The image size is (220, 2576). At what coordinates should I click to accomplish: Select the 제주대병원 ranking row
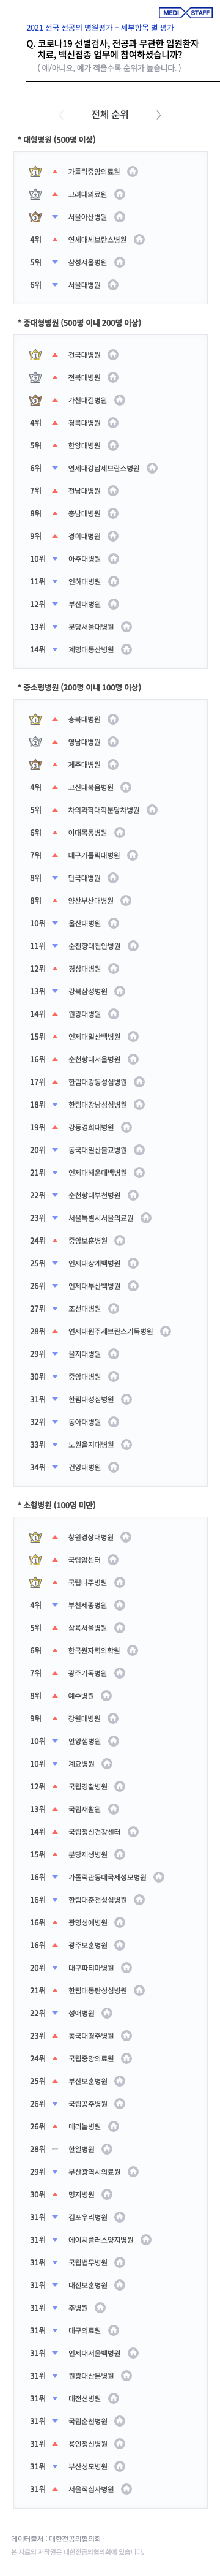tap(109, 765)
